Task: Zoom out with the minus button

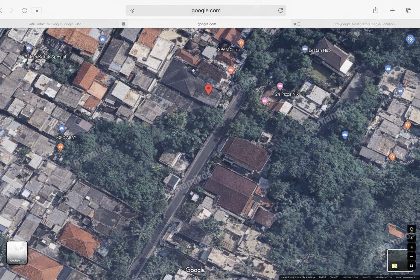Action: [x=412, y=256]
